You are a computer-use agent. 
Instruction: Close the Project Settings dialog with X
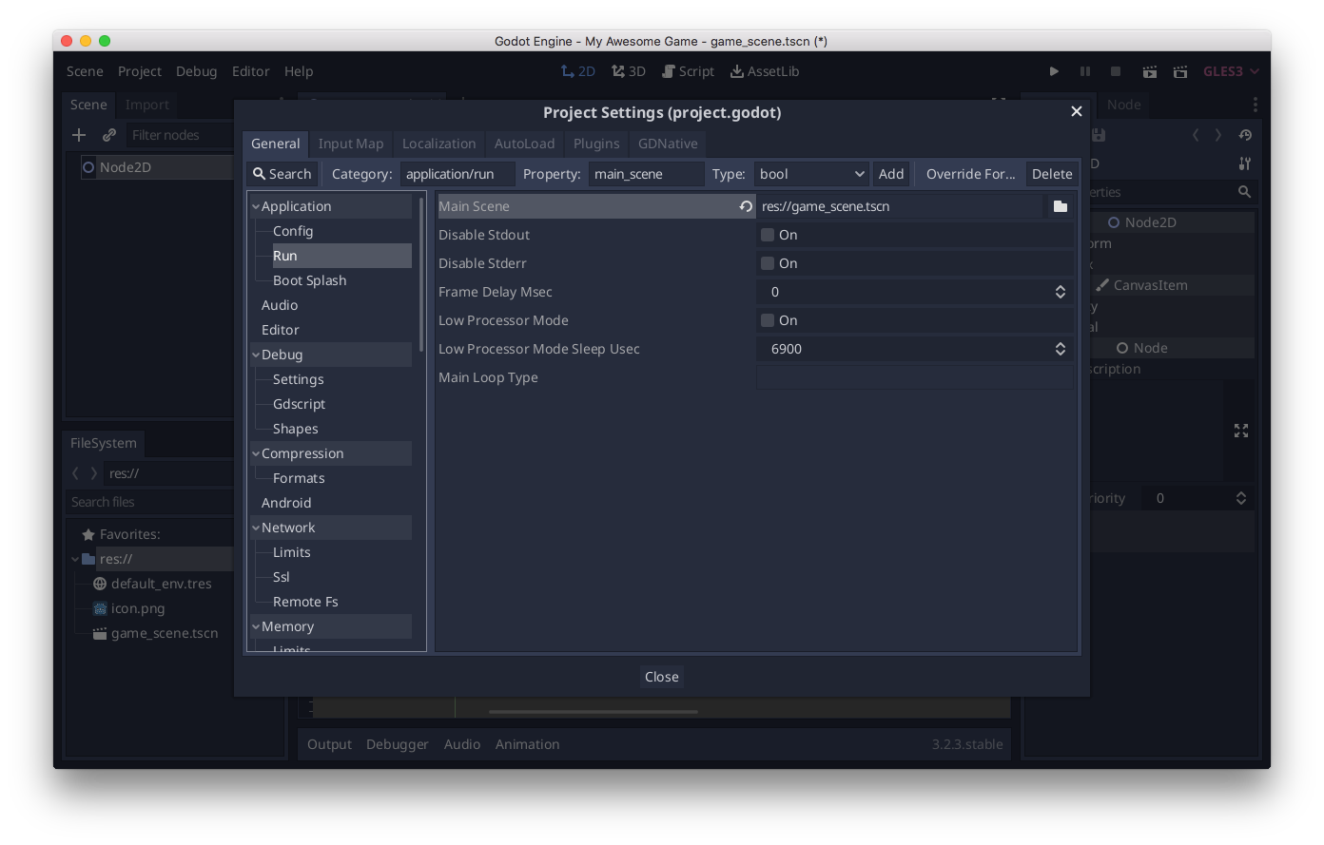[x=1077, y=111]
